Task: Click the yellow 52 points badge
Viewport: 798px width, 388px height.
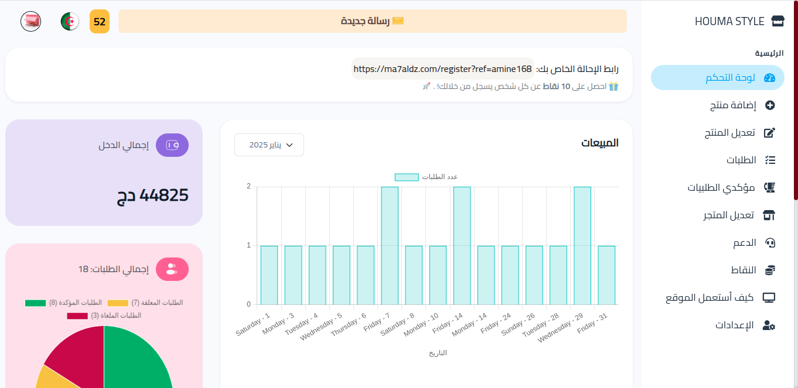Action: pyautogui.click(x=100, y=22)
